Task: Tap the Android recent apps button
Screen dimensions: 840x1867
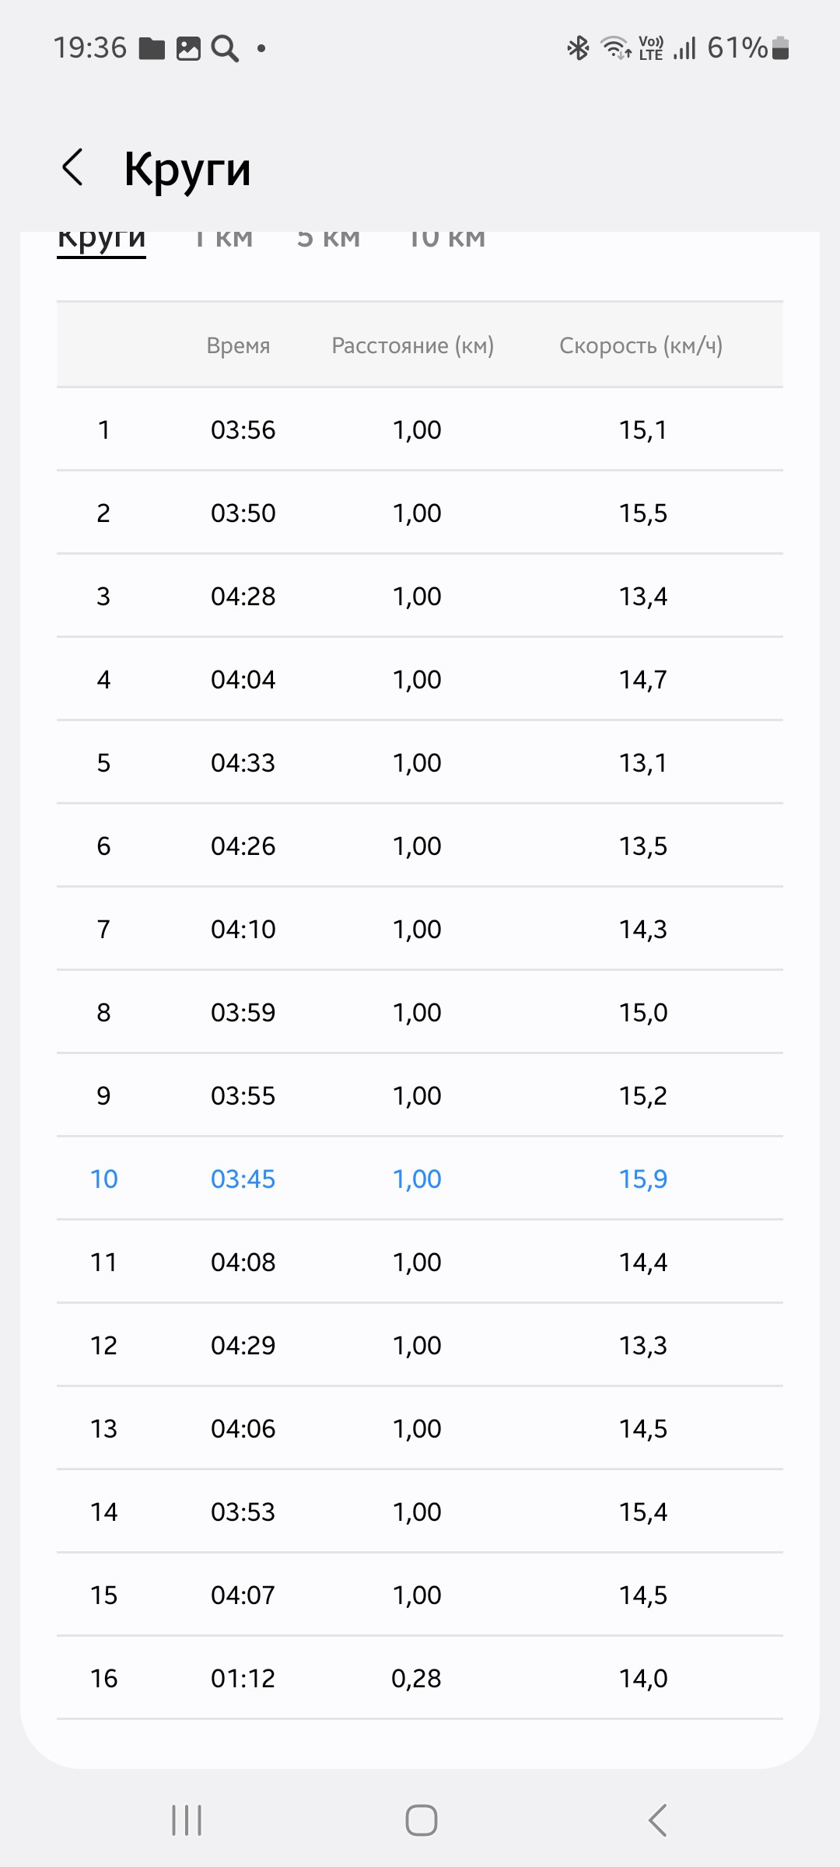Action: 187,1820
